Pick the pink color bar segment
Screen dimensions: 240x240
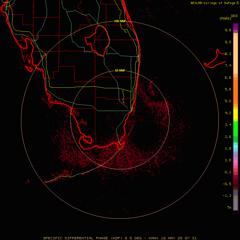tap(235, 162)
